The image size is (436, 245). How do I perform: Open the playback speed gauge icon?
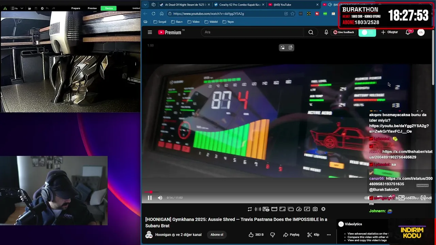click(299, 209)
